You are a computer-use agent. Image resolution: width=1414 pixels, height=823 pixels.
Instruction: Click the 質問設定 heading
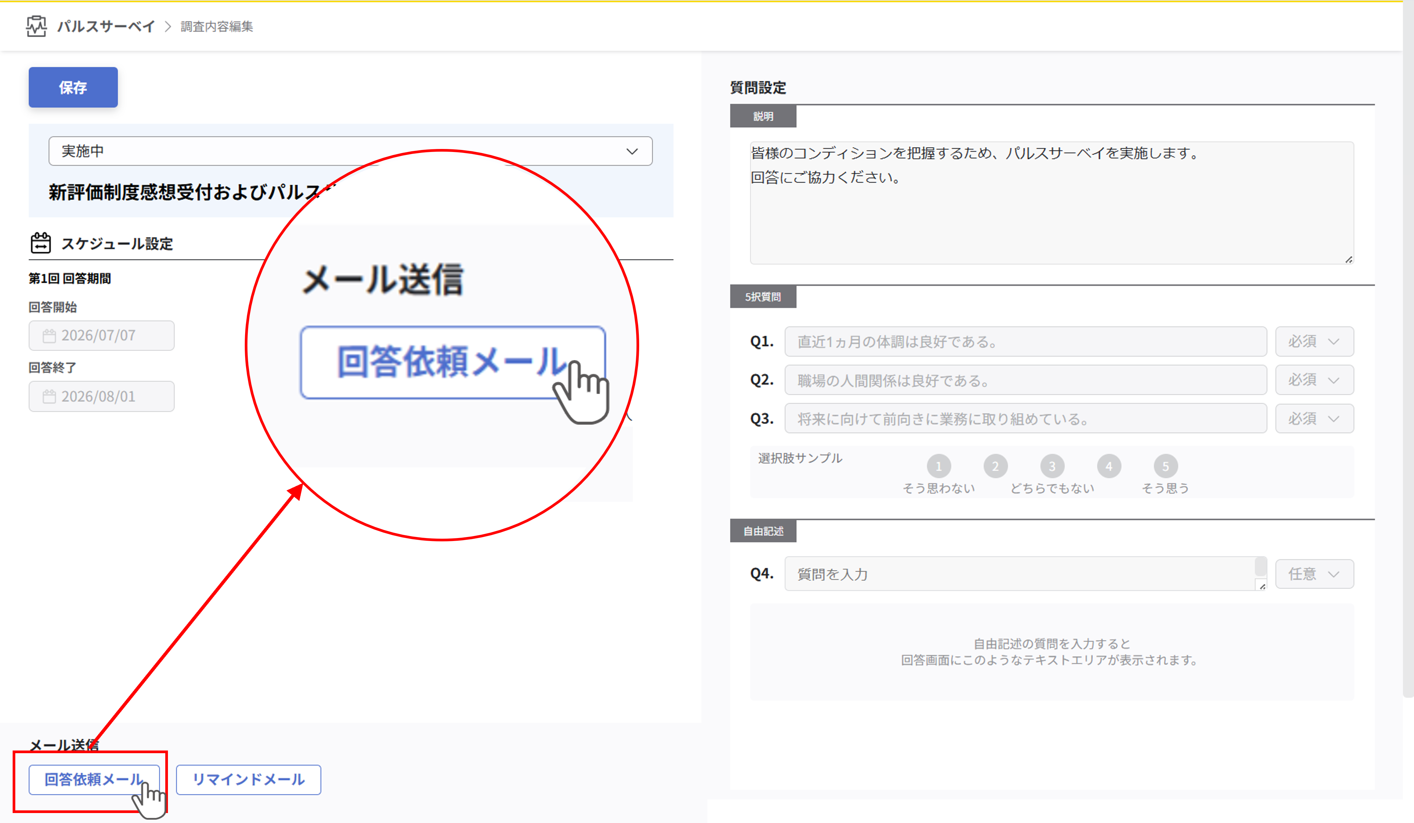[758, 87]
